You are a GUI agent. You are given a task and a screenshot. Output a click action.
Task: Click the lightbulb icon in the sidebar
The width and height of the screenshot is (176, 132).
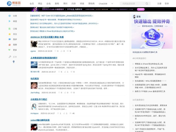13,62
